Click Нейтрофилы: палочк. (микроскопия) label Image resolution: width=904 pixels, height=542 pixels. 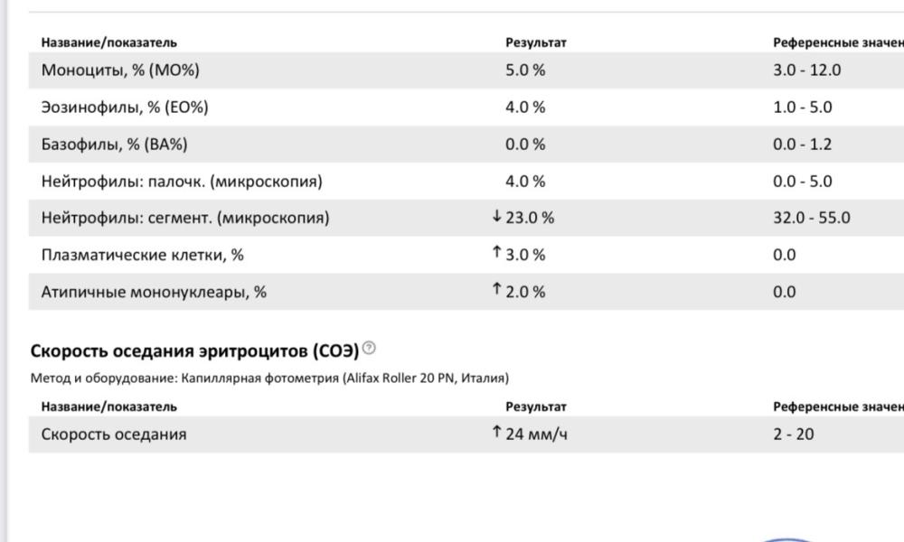tap(182, 182)
